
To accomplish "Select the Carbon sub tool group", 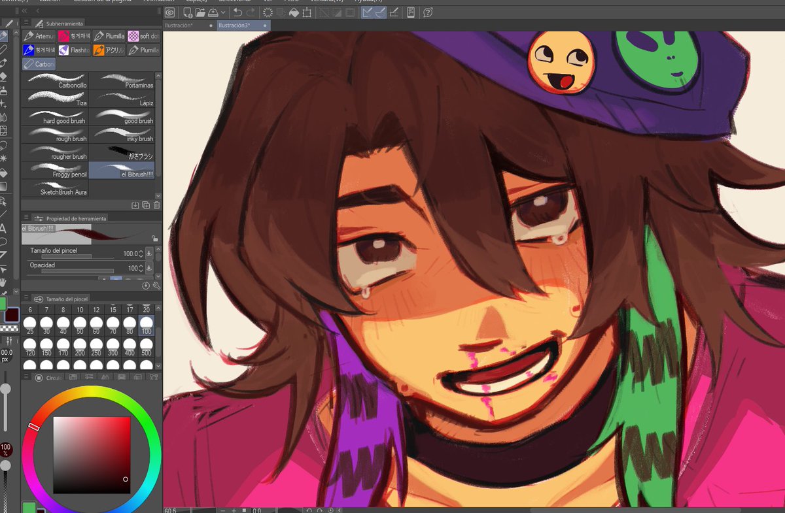I will coord(39,64).
